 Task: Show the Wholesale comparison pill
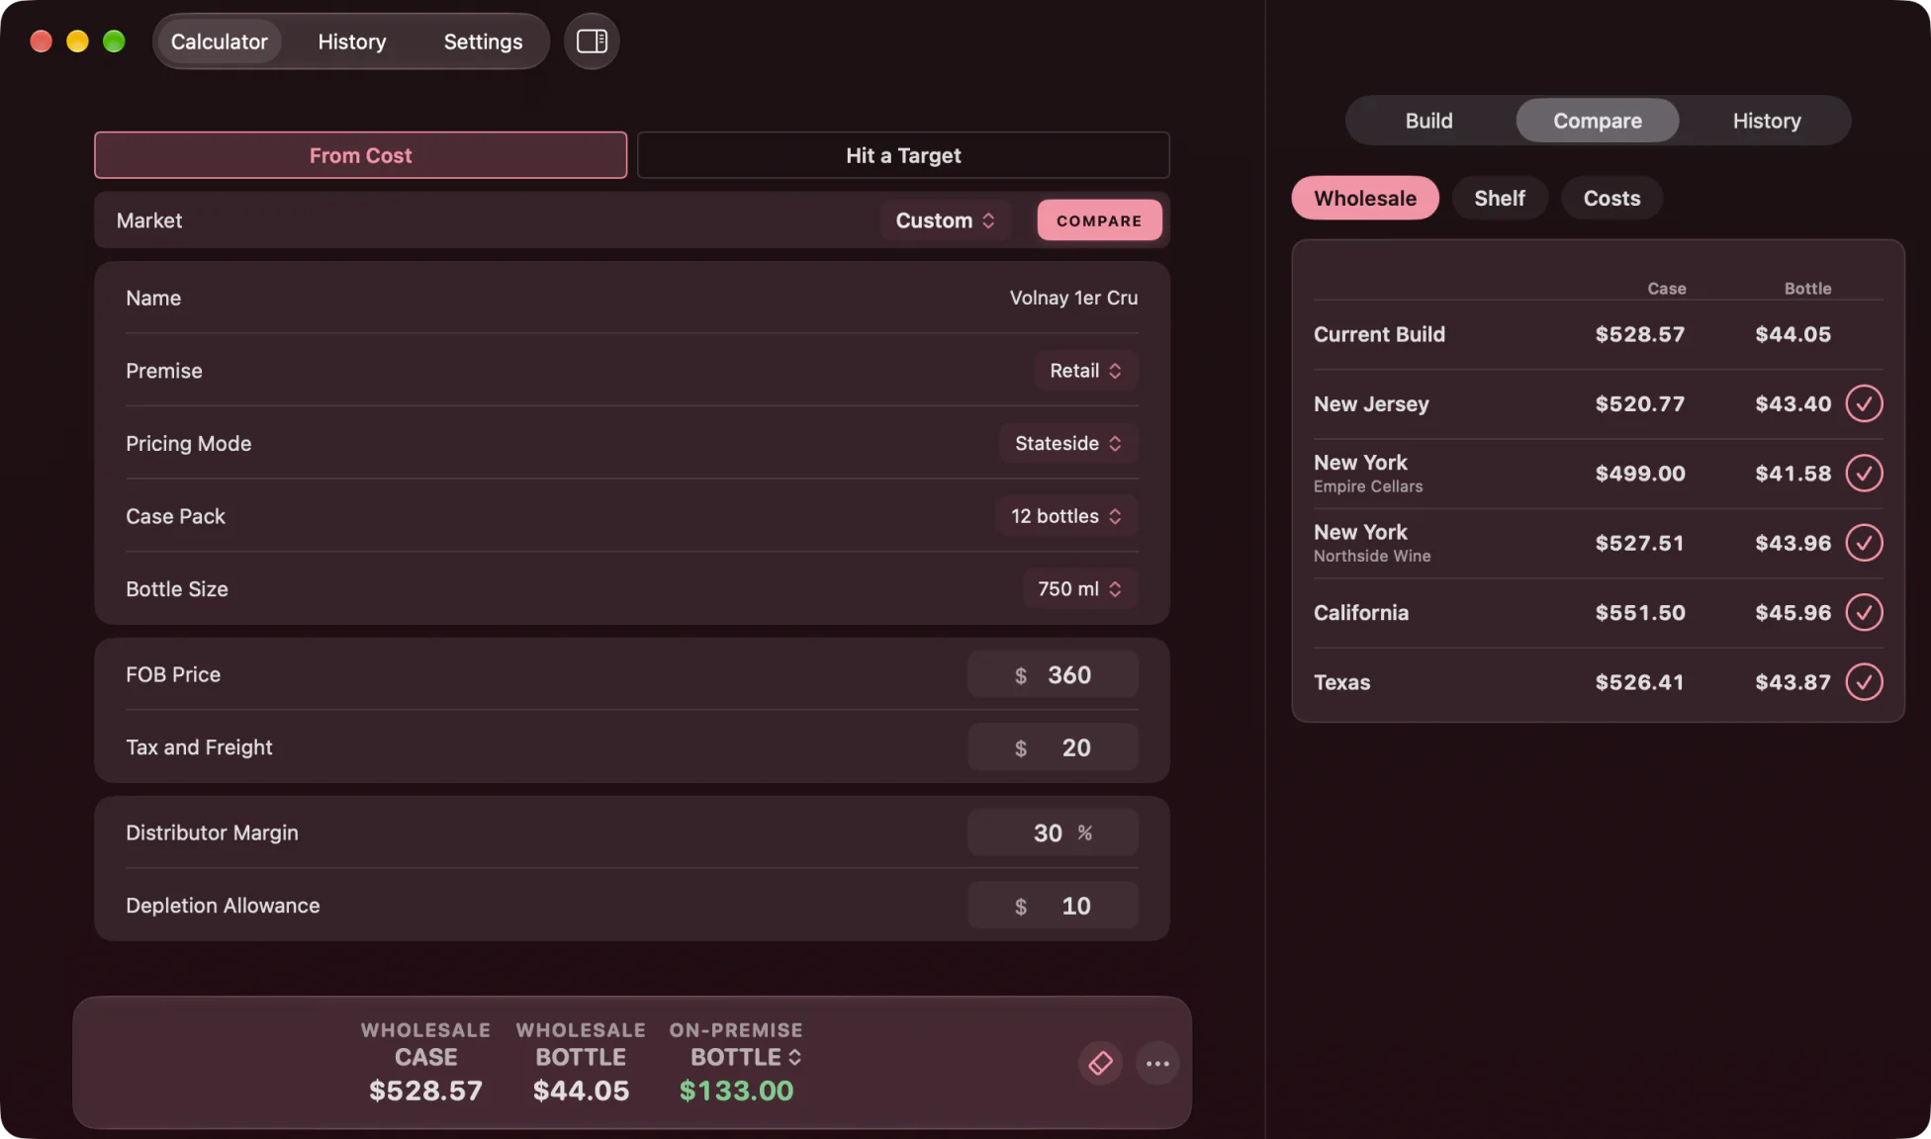[x=1364, y=199]
